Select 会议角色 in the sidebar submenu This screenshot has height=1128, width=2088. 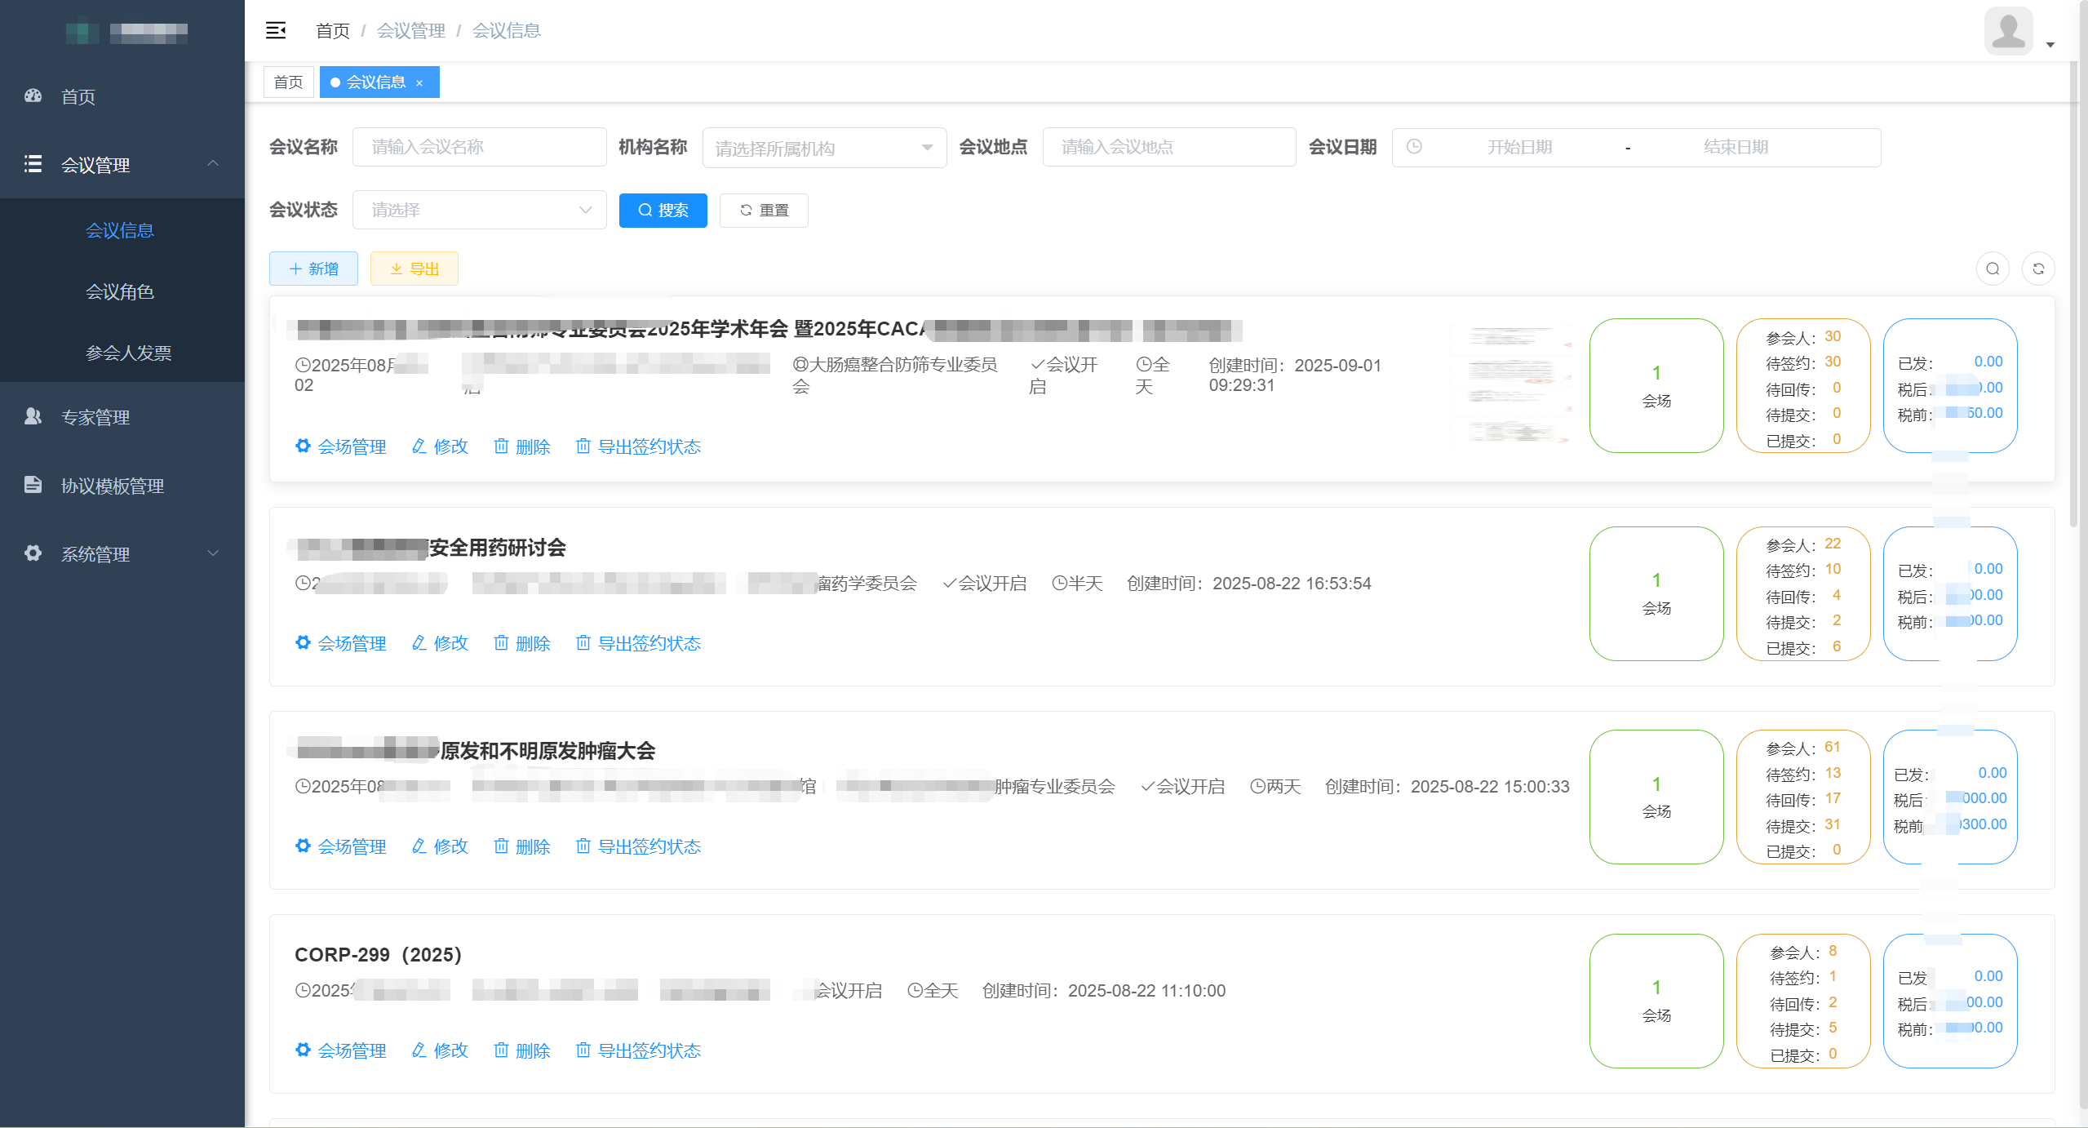tap(120, 291)
